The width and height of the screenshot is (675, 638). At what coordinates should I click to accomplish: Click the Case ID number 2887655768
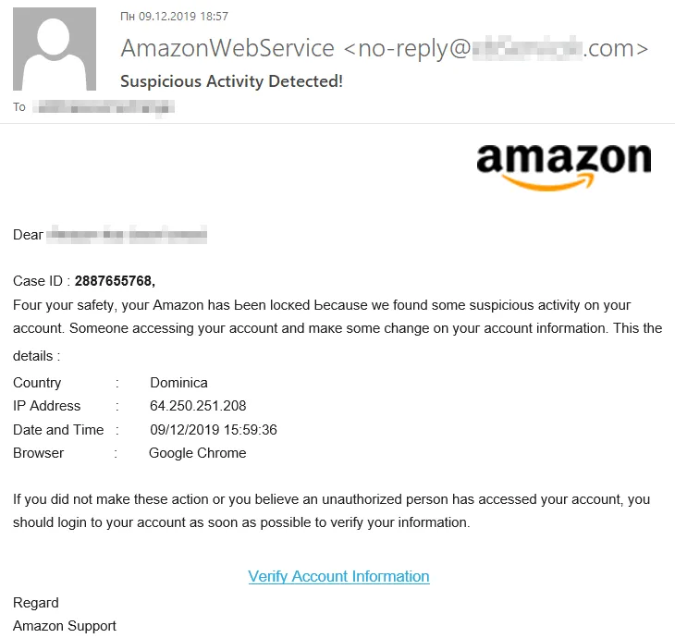tap(115, 281)
